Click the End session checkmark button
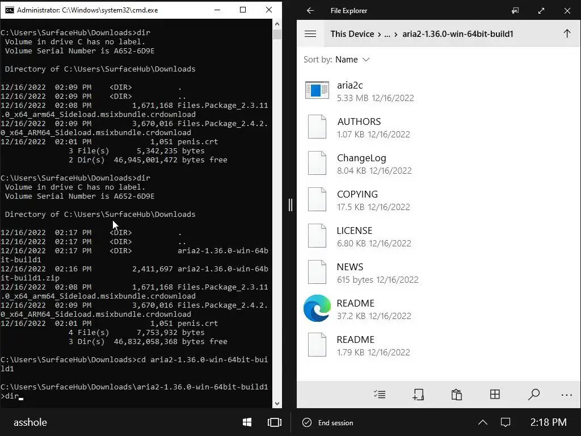Image resolution: width=581 pixels, height=436 pixels. [x=328, y=422]
